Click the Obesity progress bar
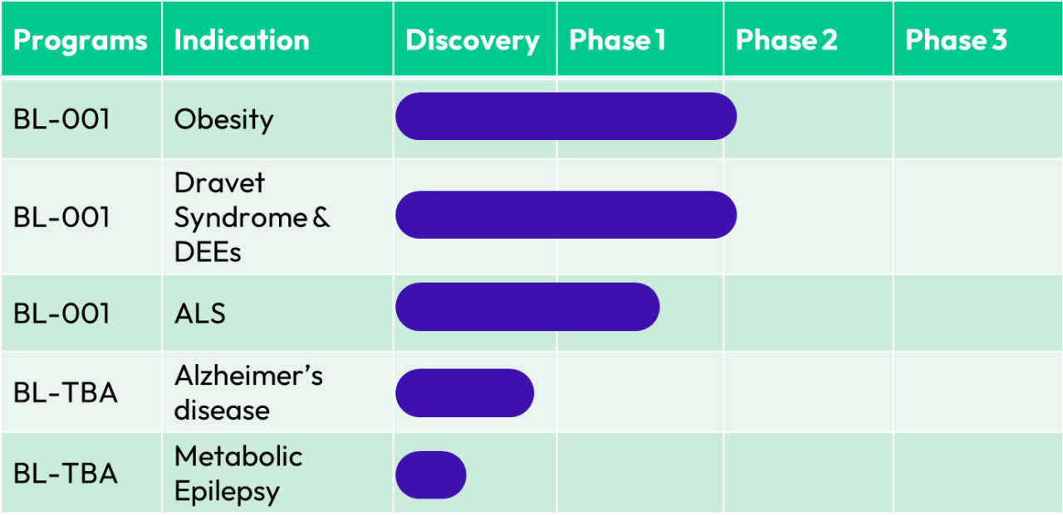Viewport: 1063px width, 515px height. tap(566, 116)
